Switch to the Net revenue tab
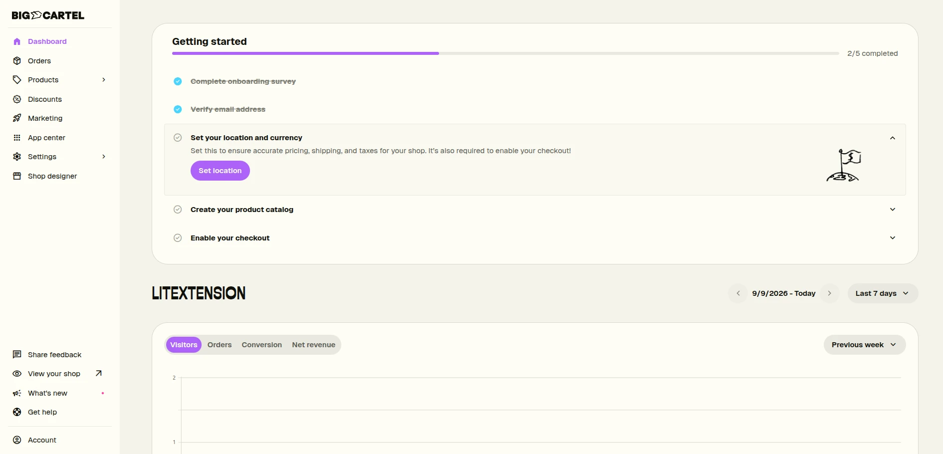The image size is (943, 454). coord(314,345)
